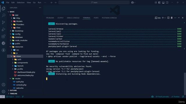Viewport: 186px width, 104px height.
Task: Toggle the secondary side bar
Action: point(167,3)
